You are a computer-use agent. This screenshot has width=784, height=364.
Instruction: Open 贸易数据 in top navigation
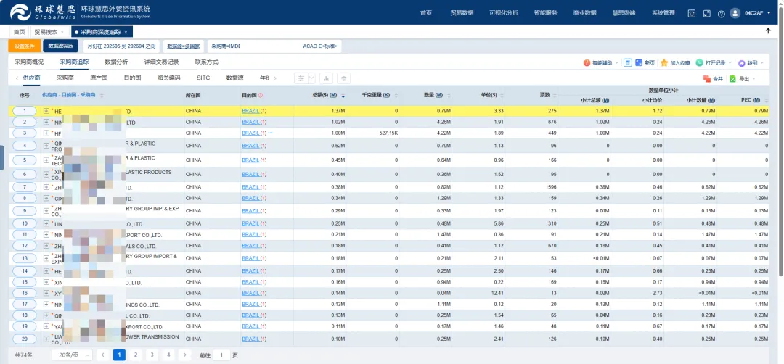462,13
